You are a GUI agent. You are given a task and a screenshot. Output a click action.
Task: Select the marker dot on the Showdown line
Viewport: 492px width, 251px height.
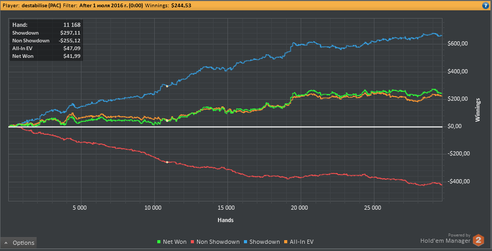(167, 86)
